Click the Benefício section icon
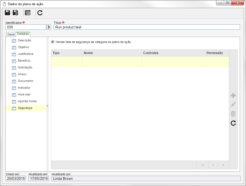Viewport: 246px width, 186px height. [x=14, y=61]
